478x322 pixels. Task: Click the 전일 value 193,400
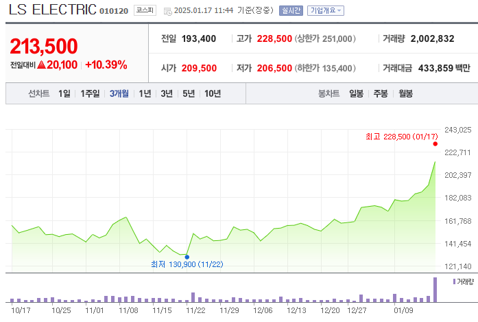pyautogui.click(x=199, y=38)
